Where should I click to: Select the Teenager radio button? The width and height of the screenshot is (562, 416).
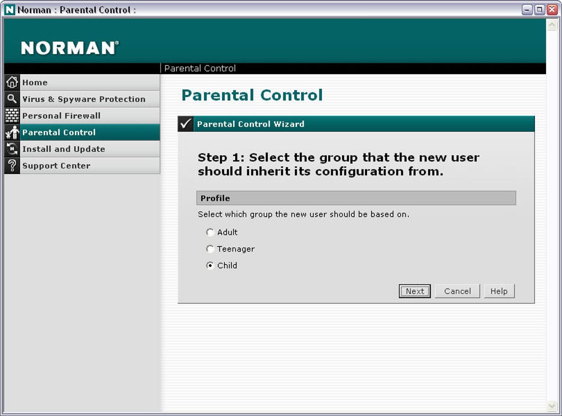click(x=210, y=249)
